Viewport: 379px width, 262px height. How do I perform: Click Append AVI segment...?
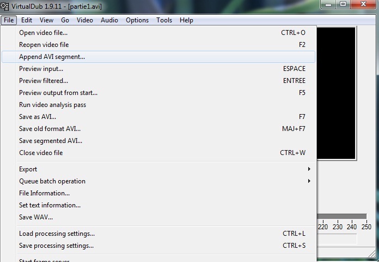coord(158,57)
